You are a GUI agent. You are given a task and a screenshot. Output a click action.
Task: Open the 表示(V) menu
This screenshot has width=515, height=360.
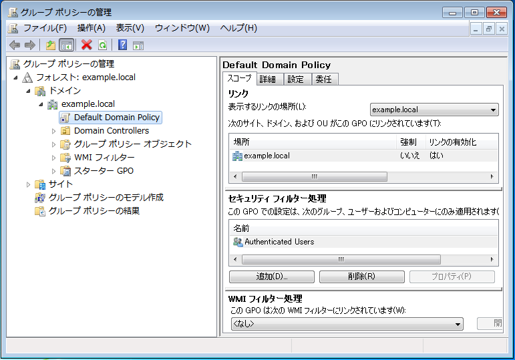130,28
